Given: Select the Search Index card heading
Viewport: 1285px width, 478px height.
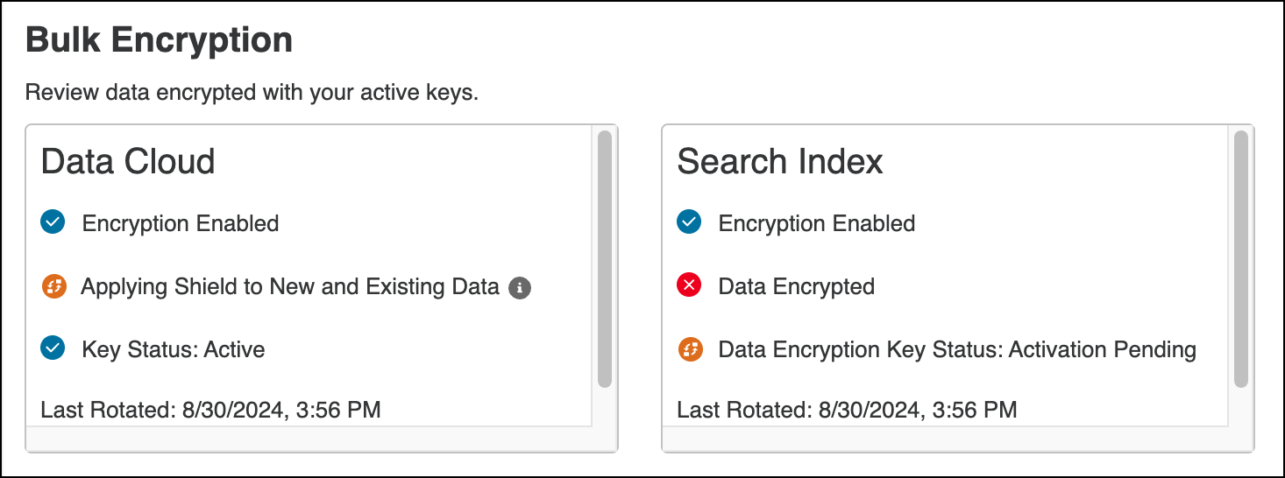Looking at the screenshot, I should pyautogui.click(x=780, y=162).
